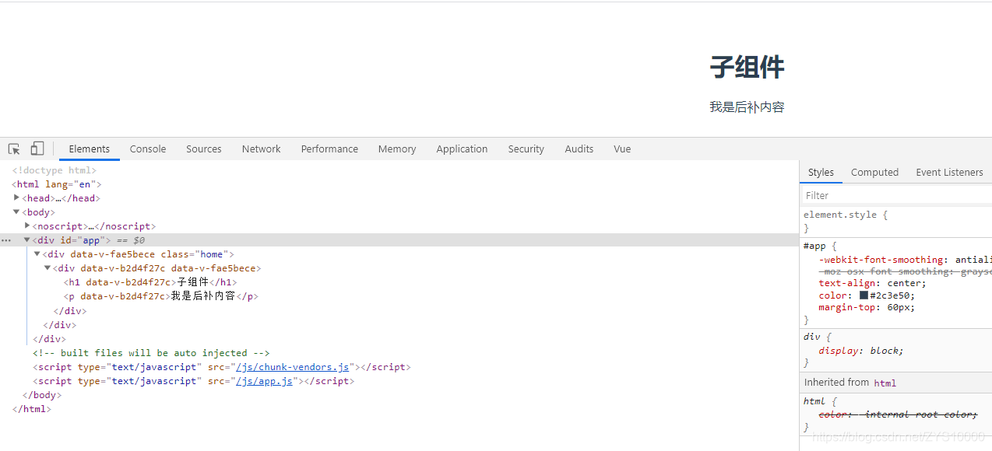Select the h1 子组件 element row
This screenshot has width=992, height=451.
150,282
